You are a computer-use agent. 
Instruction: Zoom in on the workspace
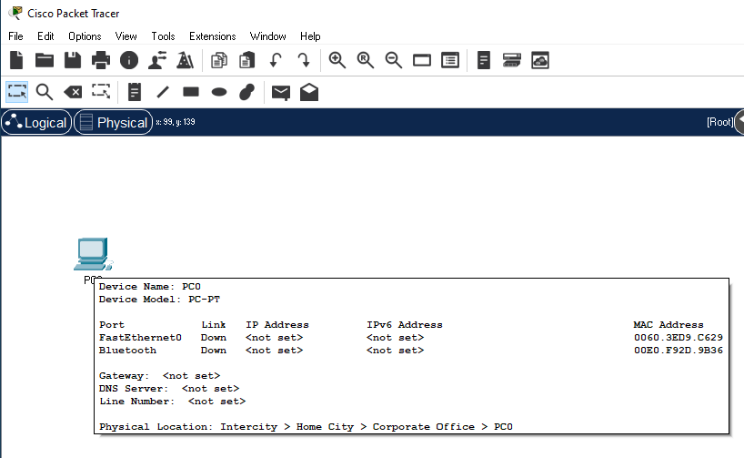337,60
